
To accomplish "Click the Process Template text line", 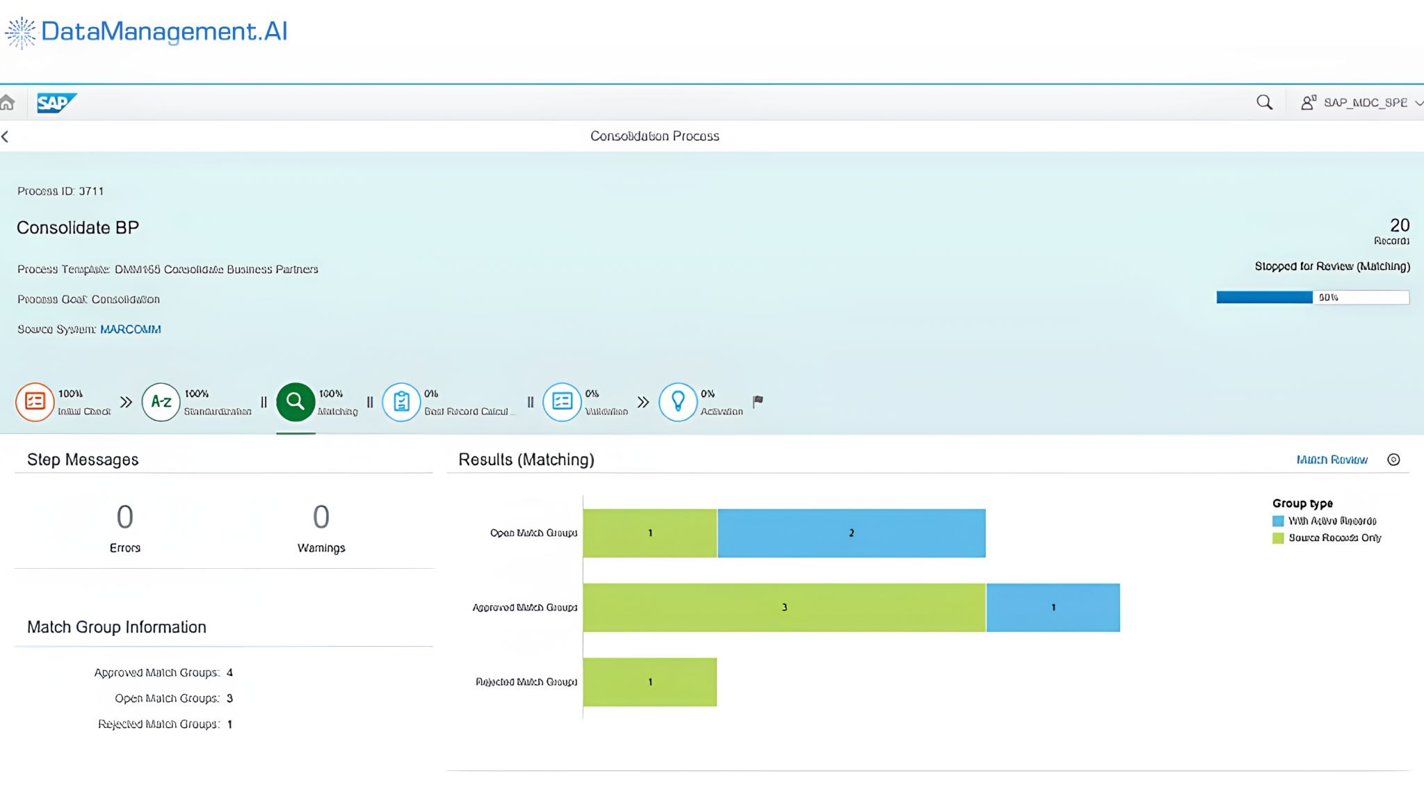I will coord(168,270).
